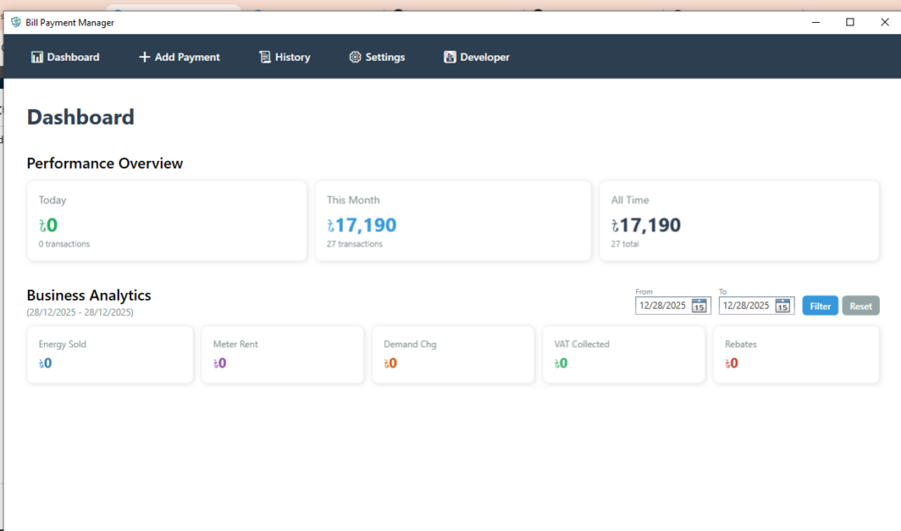Click into the From date text field
Image resolution: width=901 pixels, height=531 pixels.
click(662, 306)
